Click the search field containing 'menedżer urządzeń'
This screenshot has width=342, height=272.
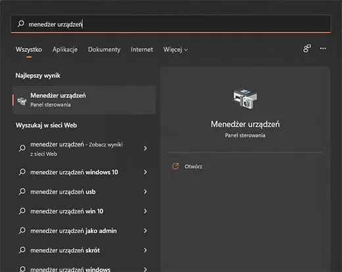pyautogui.click(x=171, y=24)
